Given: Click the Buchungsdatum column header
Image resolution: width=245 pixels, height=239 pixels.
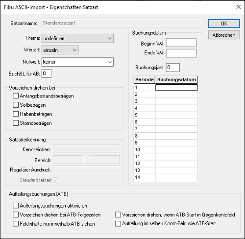Looking at the screenshot, I should (176, 80).
